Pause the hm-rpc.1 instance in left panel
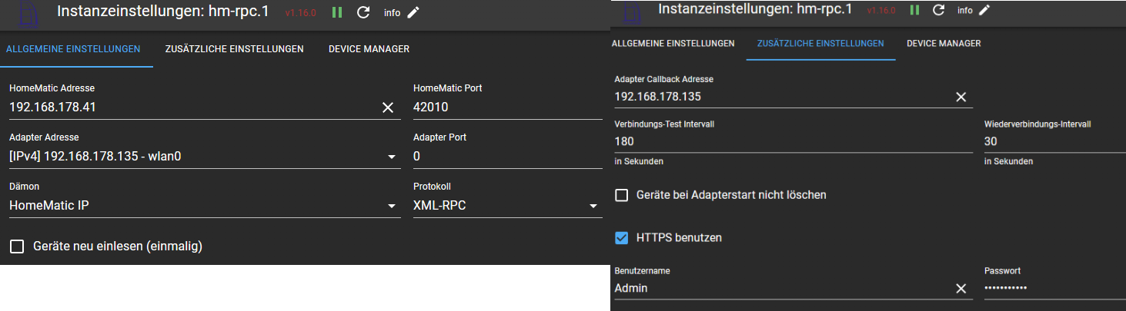 tap(337, 12)
